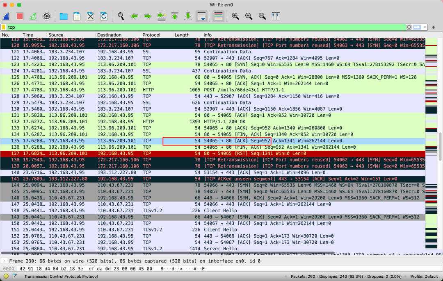This screenshot has width=443, height=281.
Task: Toggle auto-scroll during live capture
Action: click(201, 16)
